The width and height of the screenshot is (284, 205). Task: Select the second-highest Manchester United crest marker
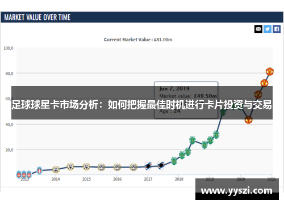pyautogui.click(x=264, y=83)
